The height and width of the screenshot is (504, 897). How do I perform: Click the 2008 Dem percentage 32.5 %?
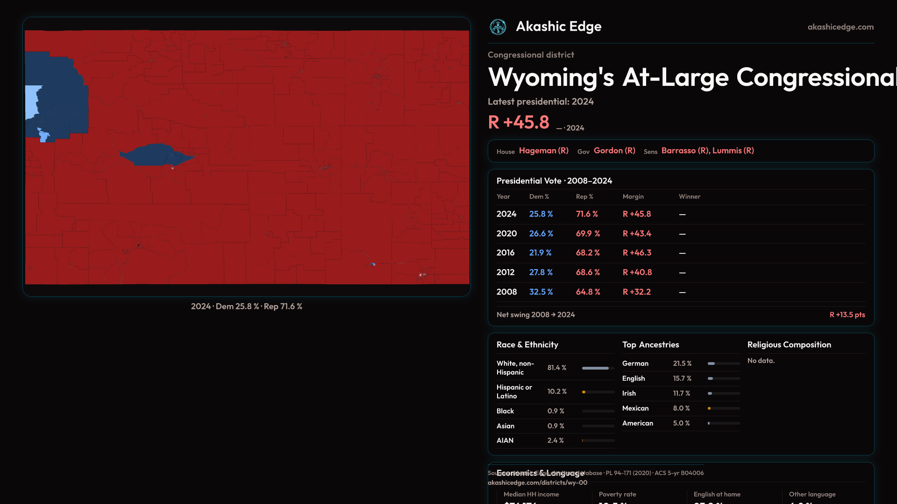[x=541, y=292]
